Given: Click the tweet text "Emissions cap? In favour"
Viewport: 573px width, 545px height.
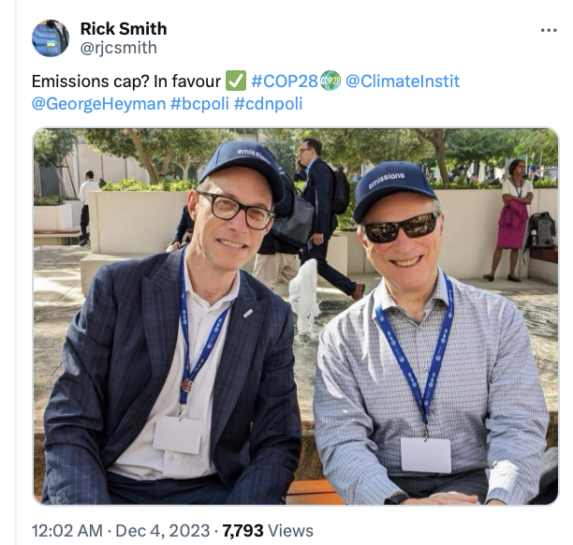Looking at the screenshot, I should (x=126, y=81).
